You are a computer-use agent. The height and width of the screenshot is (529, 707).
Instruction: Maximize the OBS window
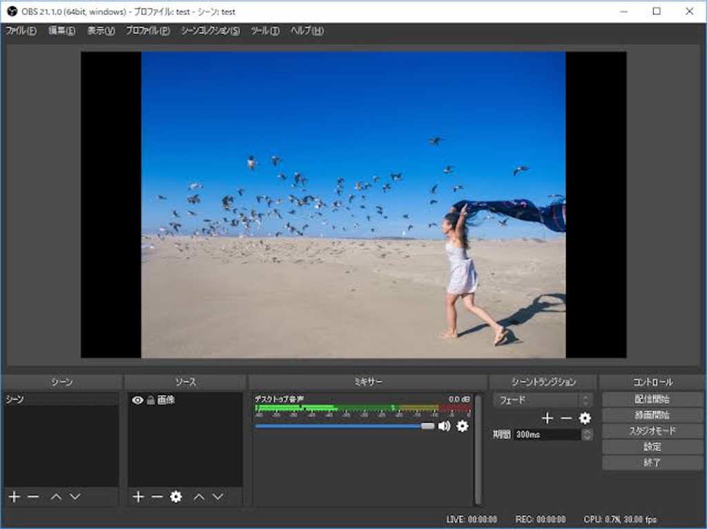(x=657, y=11)
